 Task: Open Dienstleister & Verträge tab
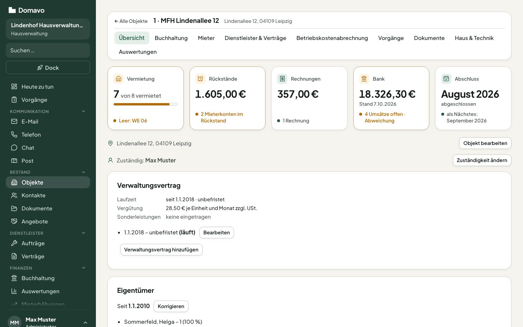point(255,38)
